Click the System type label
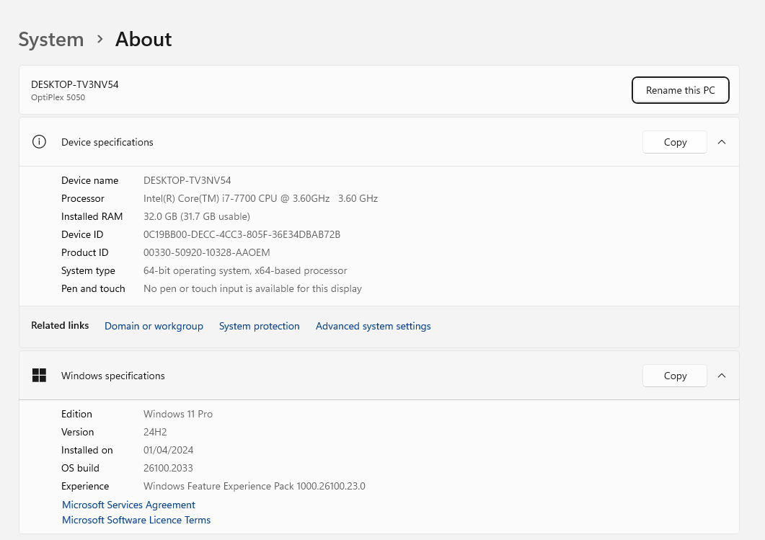 88,271
